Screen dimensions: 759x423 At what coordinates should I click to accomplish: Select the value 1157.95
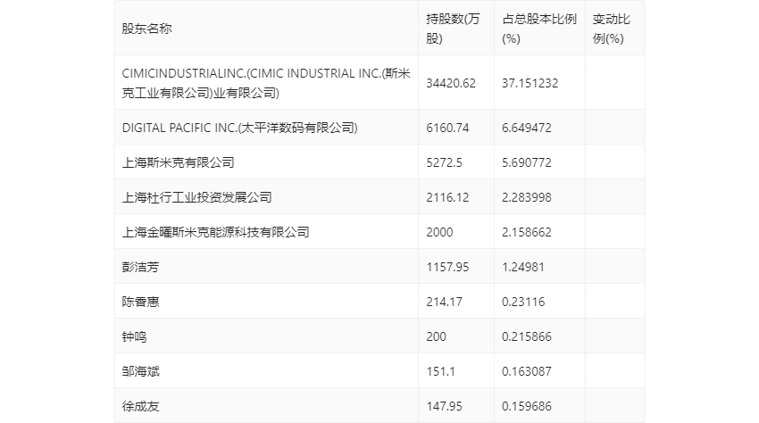point(447,267)
